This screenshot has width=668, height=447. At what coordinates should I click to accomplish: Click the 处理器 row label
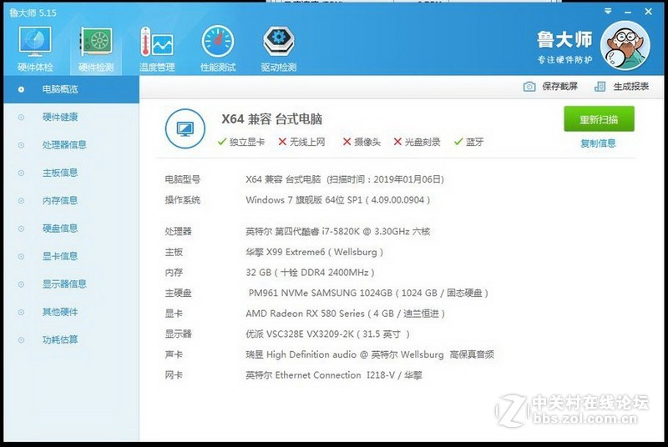coord(178,232)
